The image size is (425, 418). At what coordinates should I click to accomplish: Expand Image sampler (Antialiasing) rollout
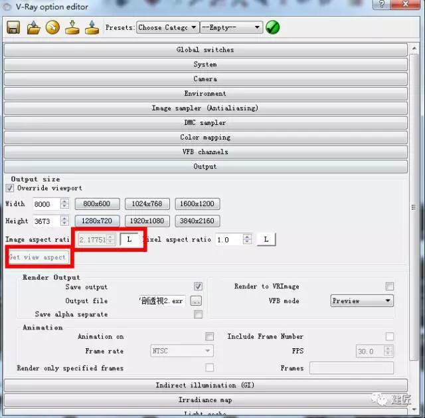point(206,108)
